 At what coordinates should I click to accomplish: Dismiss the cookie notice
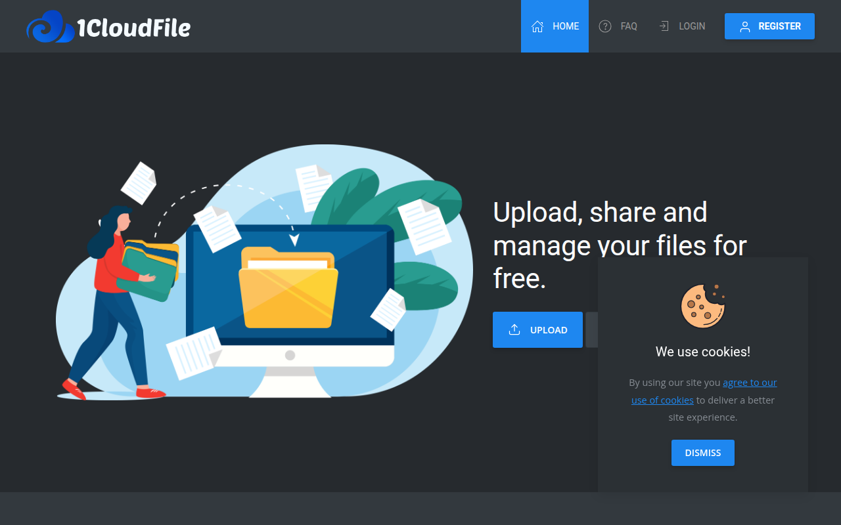click(703, 453)
